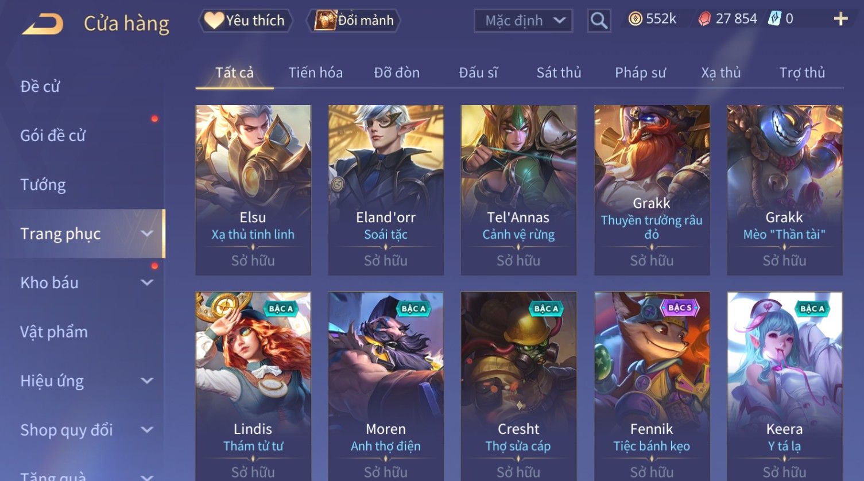Tap the plus icon to add currency

(x=840, y=20)
